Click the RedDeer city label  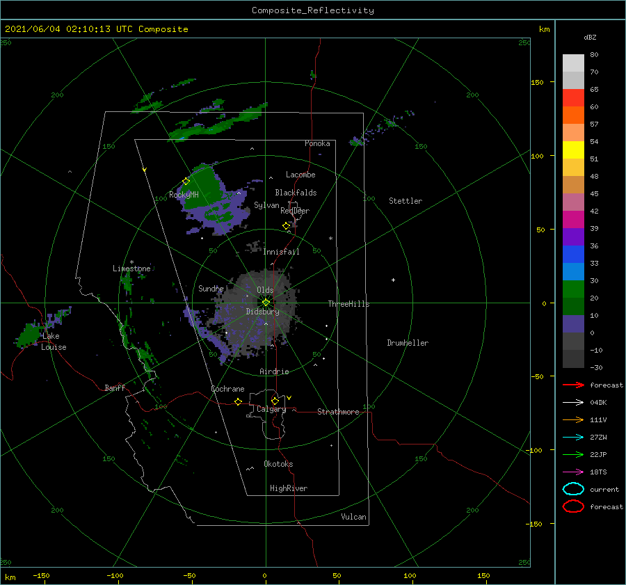(x=295, y=211)
